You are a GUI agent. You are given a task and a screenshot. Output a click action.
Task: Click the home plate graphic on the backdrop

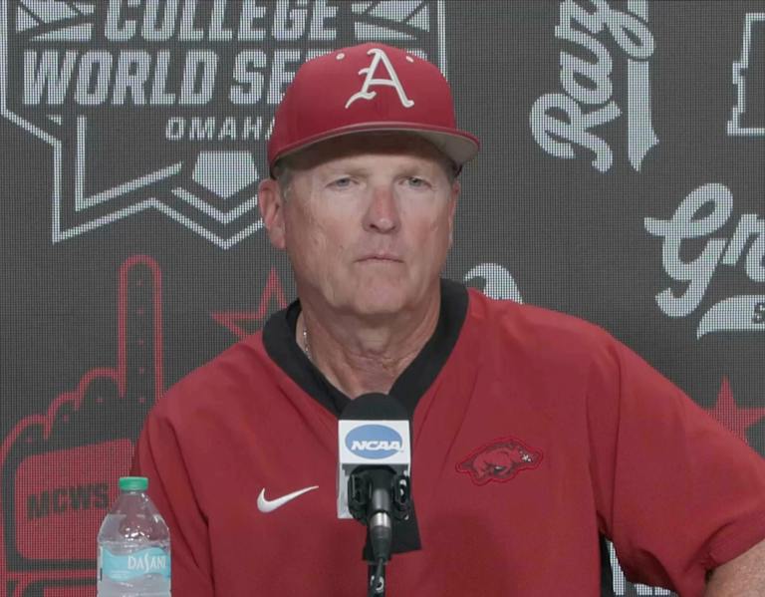pos(226,172)
